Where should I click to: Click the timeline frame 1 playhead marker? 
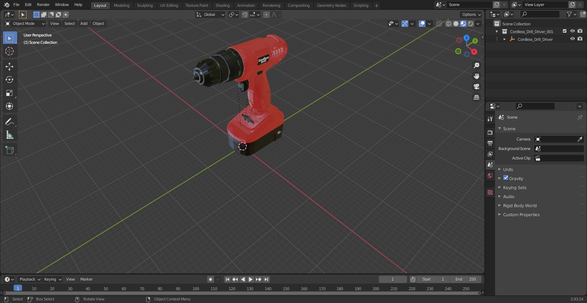tap(18, 288)
